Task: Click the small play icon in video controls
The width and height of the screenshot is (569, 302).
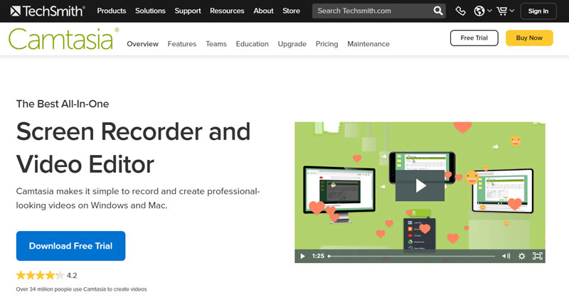Action: click(x=303, y=257)
